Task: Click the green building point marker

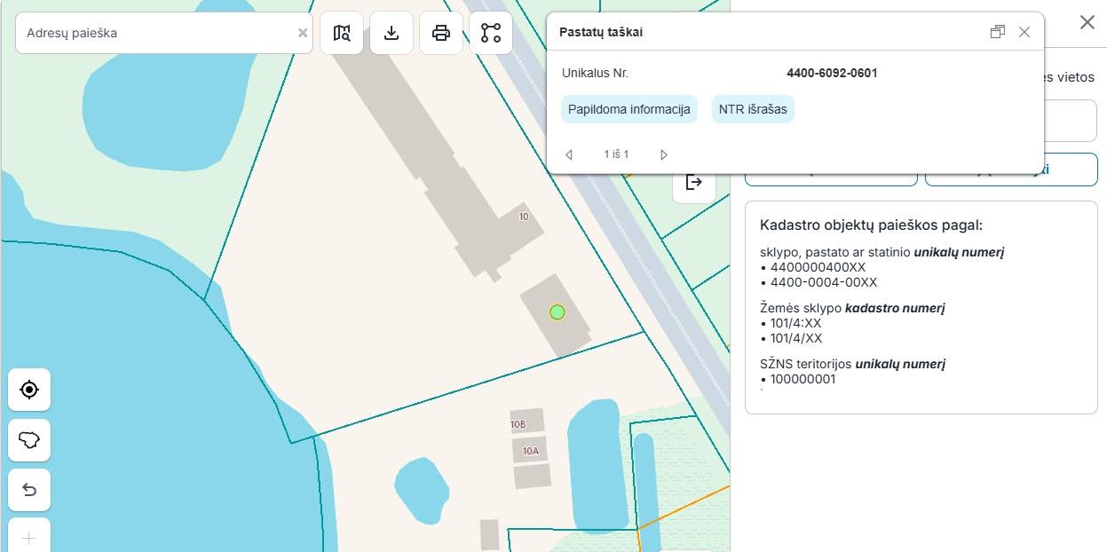Action: 557,311
